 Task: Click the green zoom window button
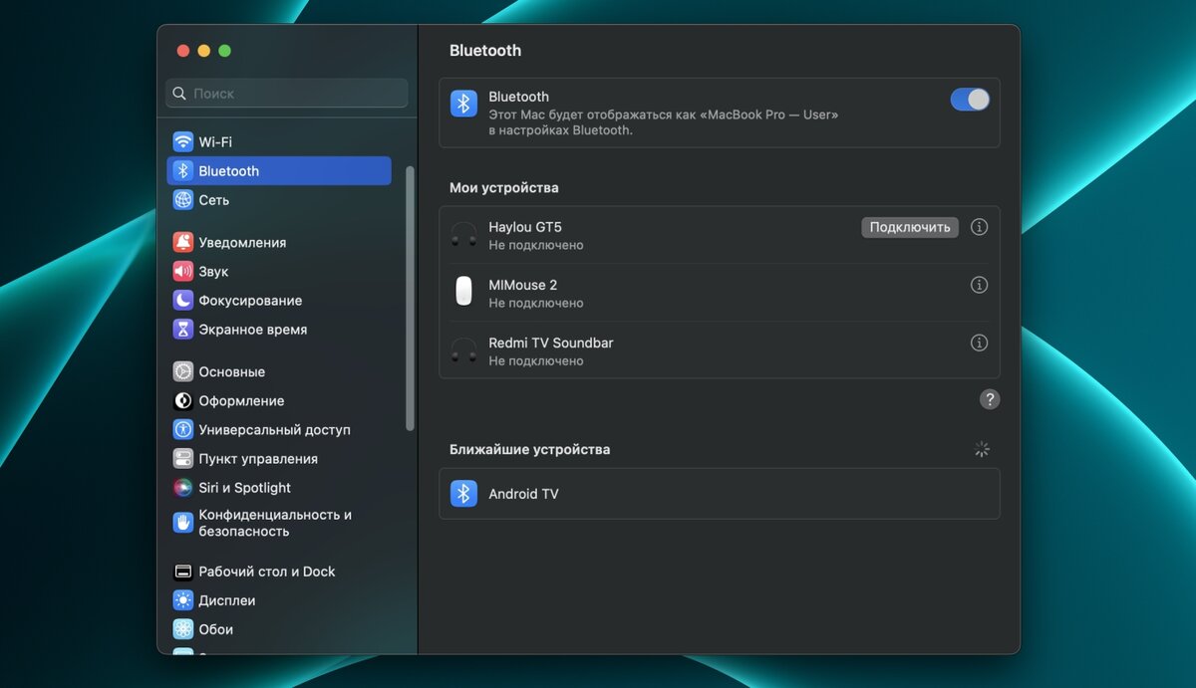point(225,51)
